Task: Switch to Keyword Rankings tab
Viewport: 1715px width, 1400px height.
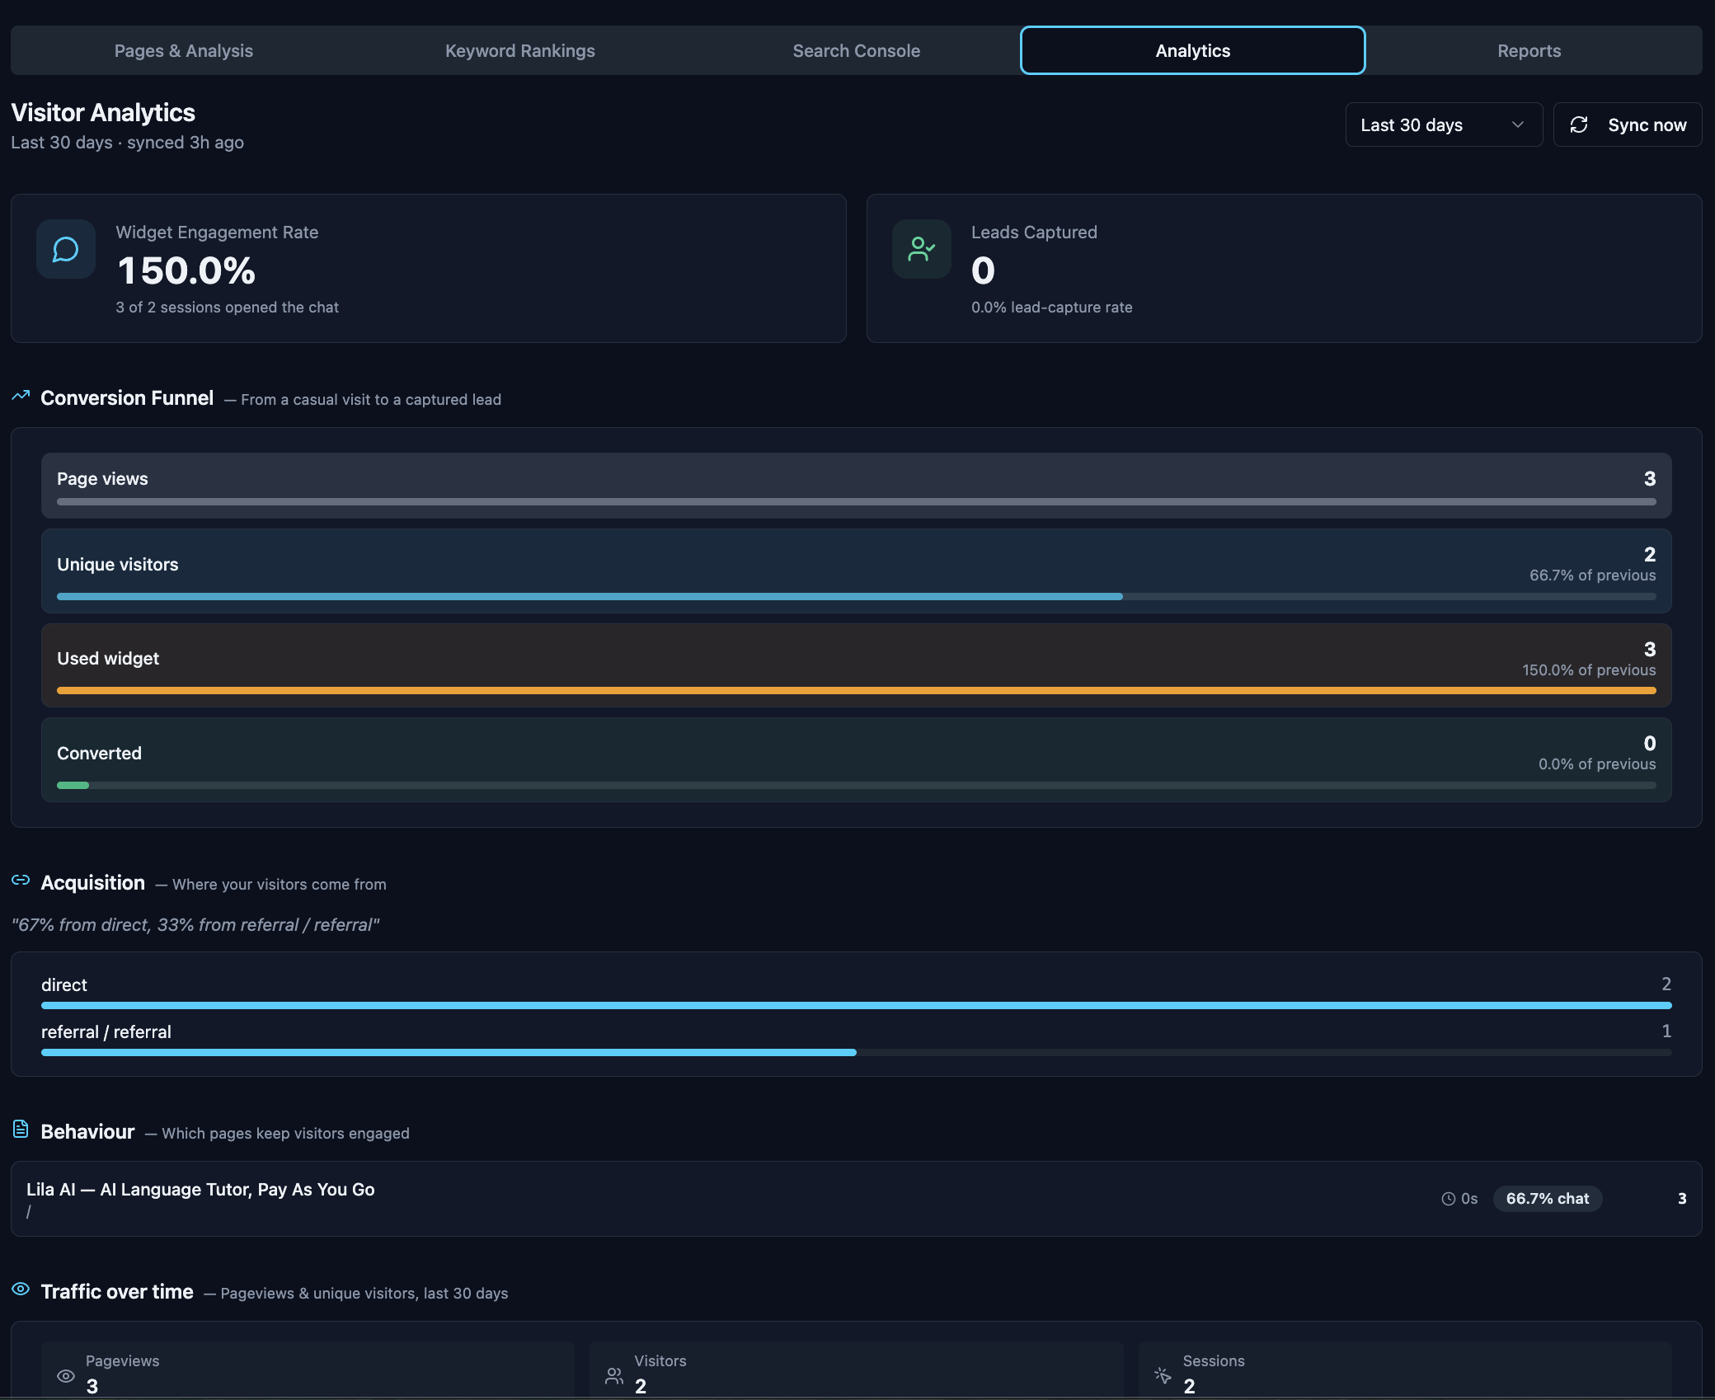Action: click(x=519, y=50)
